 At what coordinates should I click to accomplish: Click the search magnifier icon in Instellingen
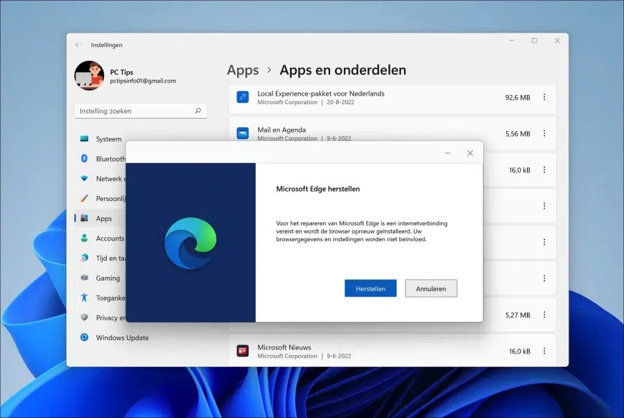pos(198,110)
